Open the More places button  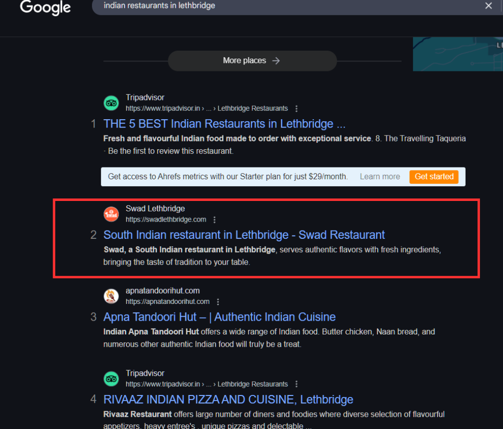(x=252, y=61)
